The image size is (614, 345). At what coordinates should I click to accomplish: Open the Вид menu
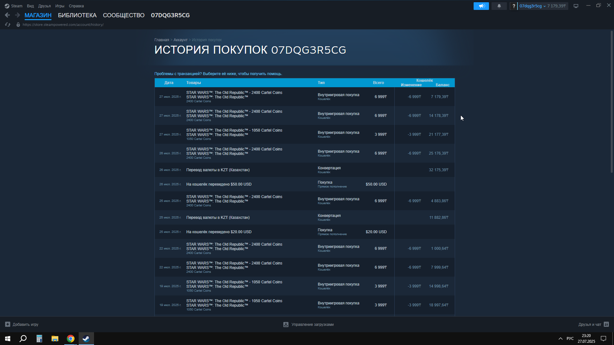tap(30, 6)
